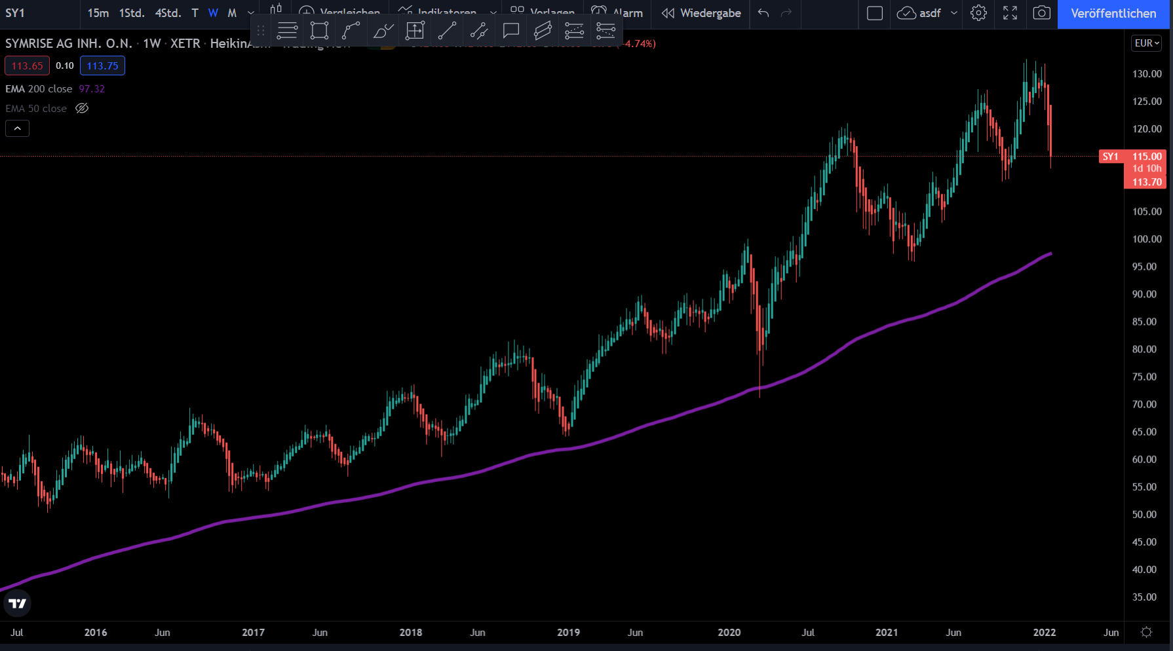Grab the floating drawing toolbar drag handle
1173x651 pixels.
pyautogui.click(x=261, y=30)
